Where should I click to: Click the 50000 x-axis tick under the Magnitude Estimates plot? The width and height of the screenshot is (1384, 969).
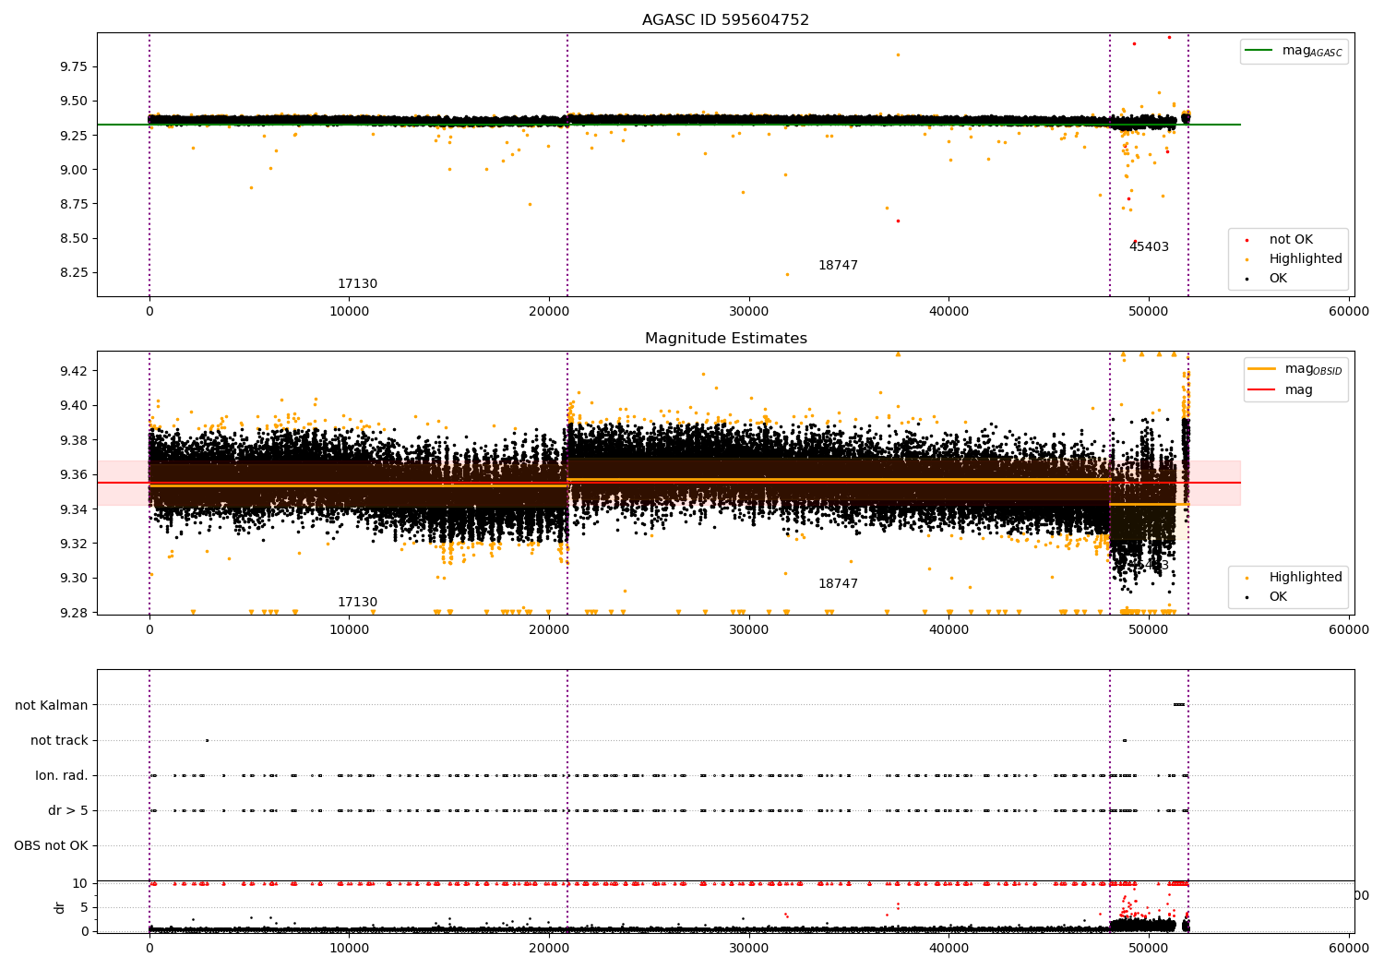[1149, 630]
